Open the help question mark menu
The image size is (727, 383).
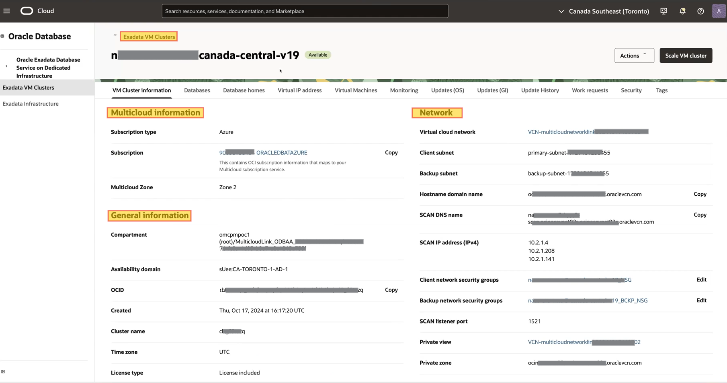tap(700, 11)
